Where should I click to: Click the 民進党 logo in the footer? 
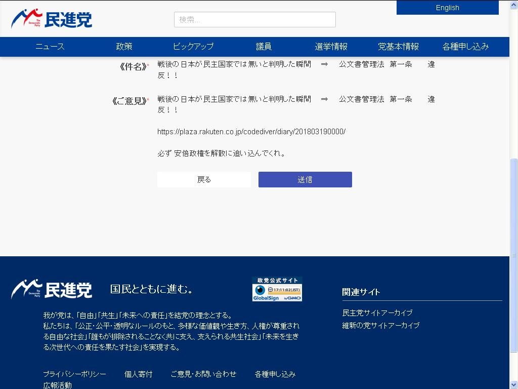(x=52, y=289)
